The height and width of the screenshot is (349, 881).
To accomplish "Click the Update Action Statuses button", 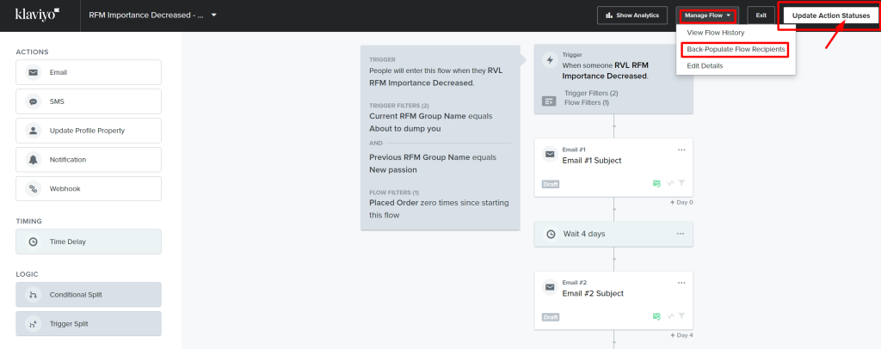I will click(830, 15).
